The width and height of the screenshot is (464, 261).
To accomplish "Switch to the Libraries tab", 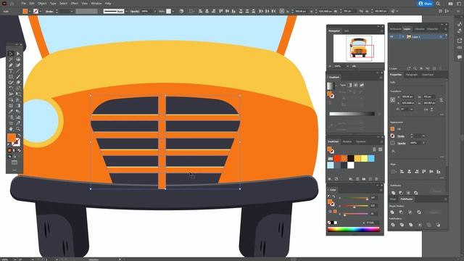I will point(419,29).
